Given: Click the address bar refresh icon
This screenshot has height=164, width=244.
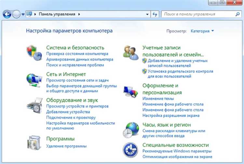Looking at the screenshot, I should [155, 14].
